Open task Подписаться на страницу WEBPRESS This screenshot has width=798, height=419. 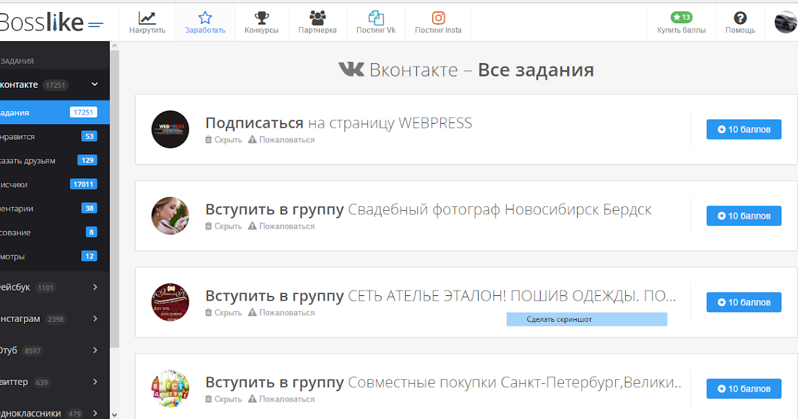tap(338, 123)
